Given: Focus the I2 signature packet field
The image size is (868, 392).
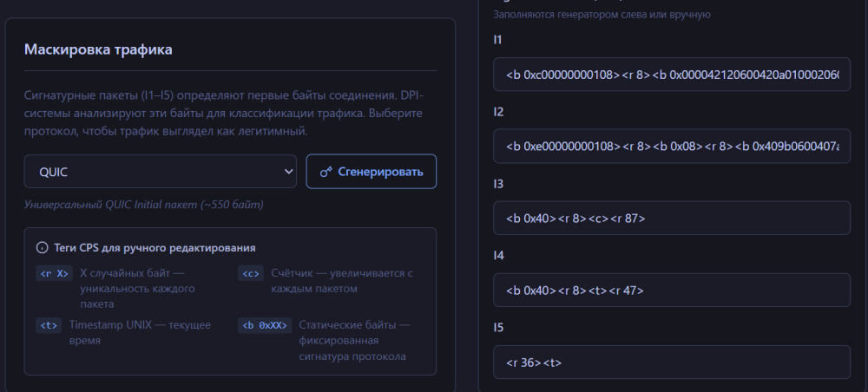Looking at the screenshot, I should point(671,147).
